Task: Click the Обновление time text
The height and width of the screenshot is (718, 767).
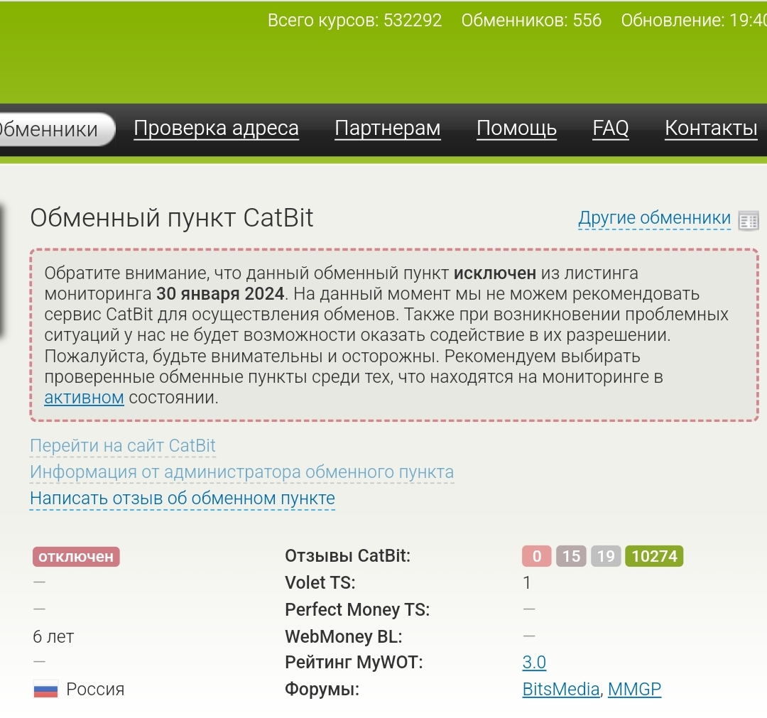Action: coord(694,20)
